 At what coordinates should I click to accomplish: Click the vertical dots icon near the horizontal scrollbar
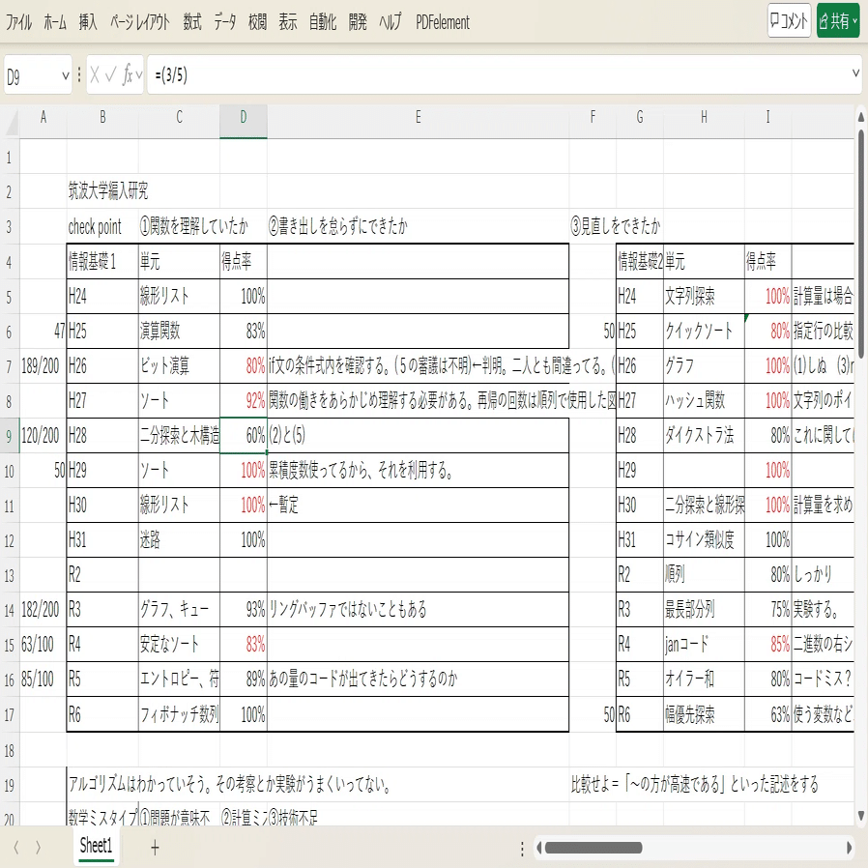click(522, 848)
